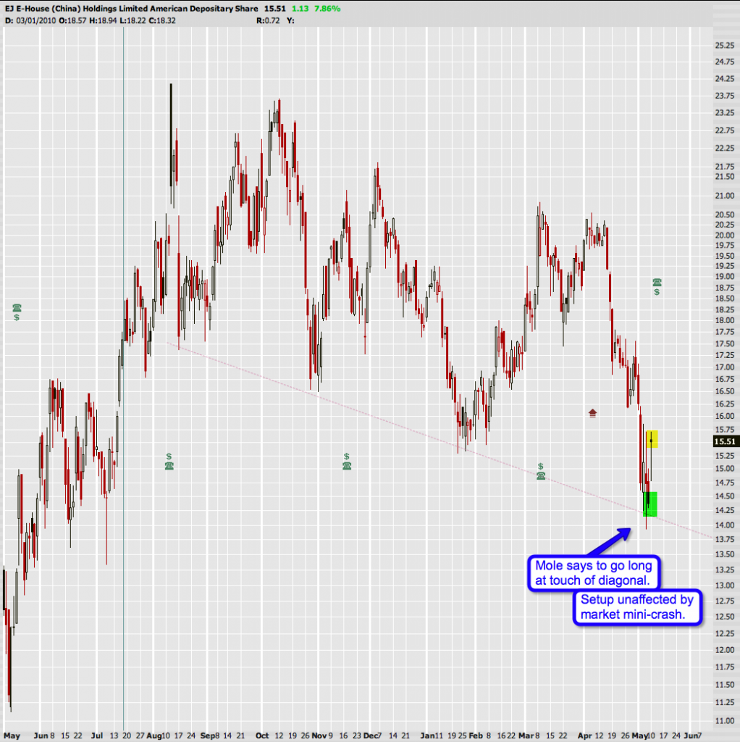Select the 16.00 price axis label
Image resolution: width=740 pixels, height=742 pixels.
click(x=725, y=416)
